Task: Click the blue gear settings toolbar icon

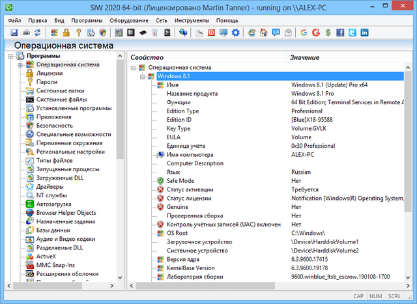Action: (236, 32)
